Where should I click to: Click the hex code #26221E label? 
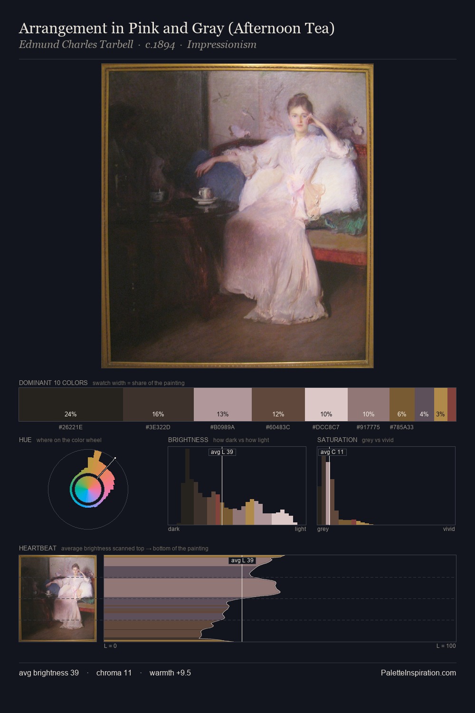71,427
